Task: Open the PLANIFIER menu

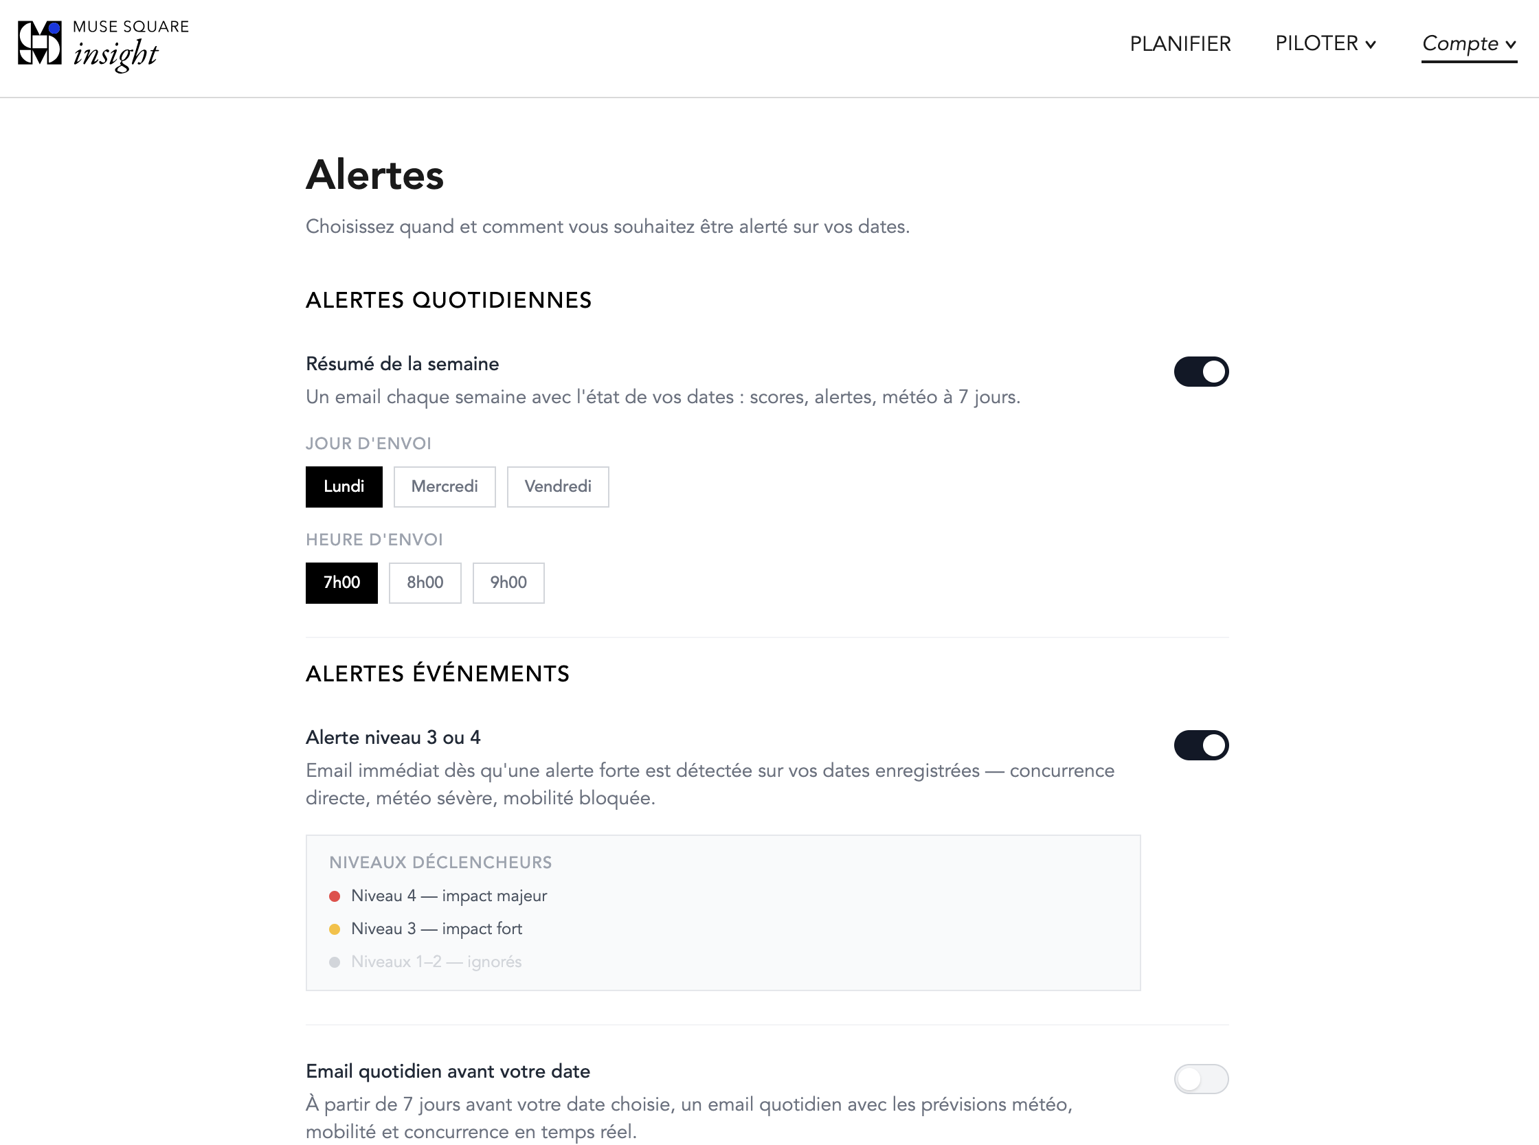Action: 1180,43
